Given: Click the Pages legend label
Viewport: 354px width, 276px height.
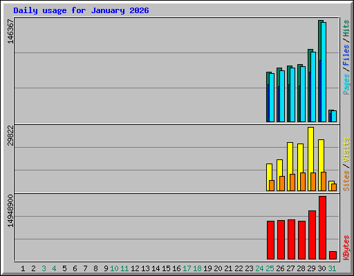Looking at the screenshot, I should coord(346,84).
